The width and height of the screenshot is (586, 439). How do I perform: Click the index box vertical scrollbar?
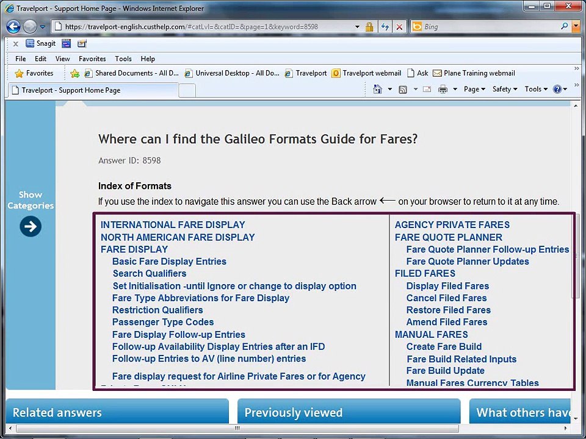576,256
